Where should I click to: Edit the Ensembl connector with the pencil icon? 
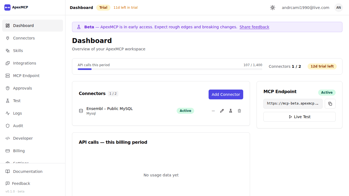[x=222, y=111]
